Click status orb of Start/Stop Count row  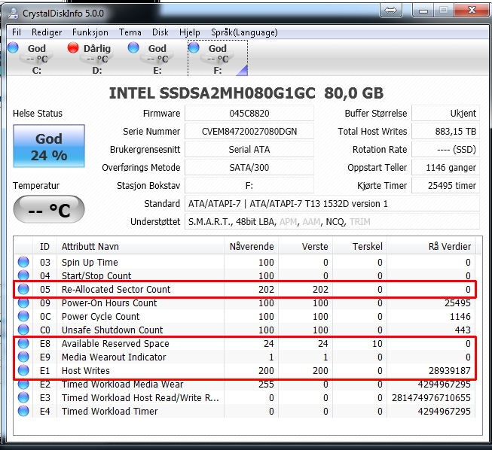[23, 275]
